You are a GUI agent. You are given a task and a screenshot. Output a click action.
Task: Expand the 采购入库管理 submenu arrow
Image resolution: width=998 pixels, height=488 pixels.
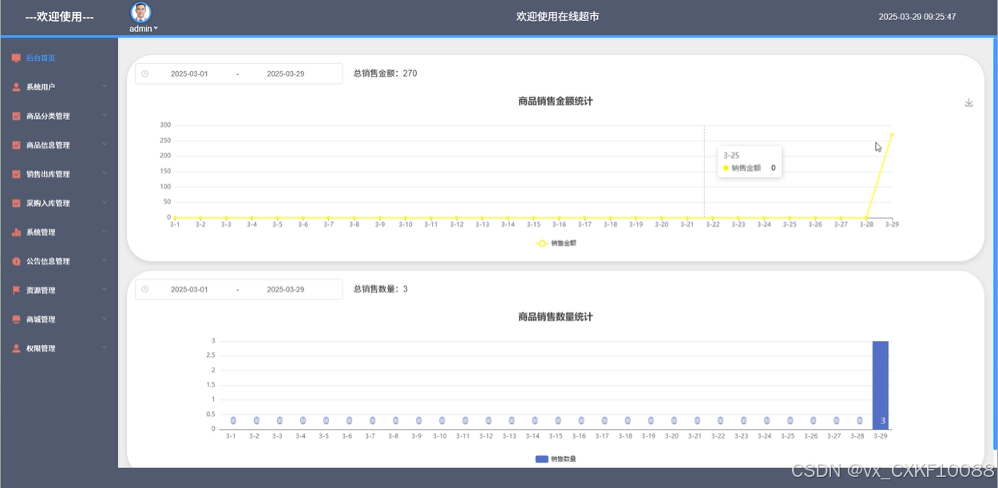click(105, 203)
